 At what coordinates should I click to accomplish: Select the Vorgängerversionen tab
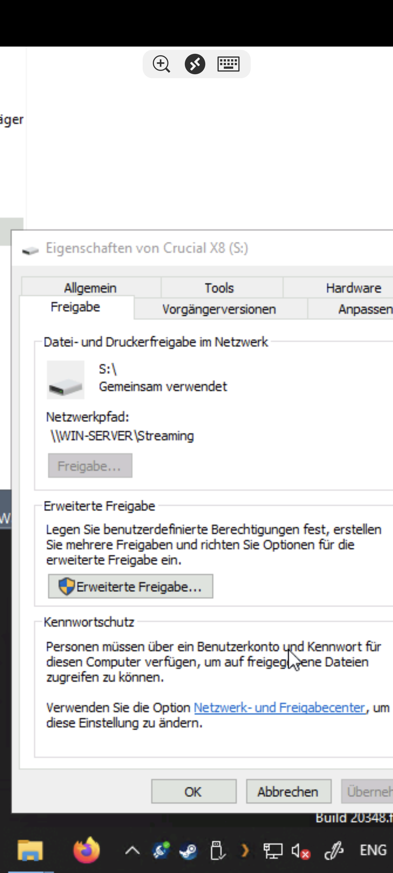click(x=219, y=309)
